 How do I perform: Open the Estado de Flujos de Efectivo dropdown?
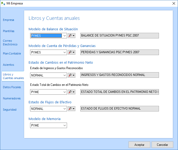pos(65,109)
